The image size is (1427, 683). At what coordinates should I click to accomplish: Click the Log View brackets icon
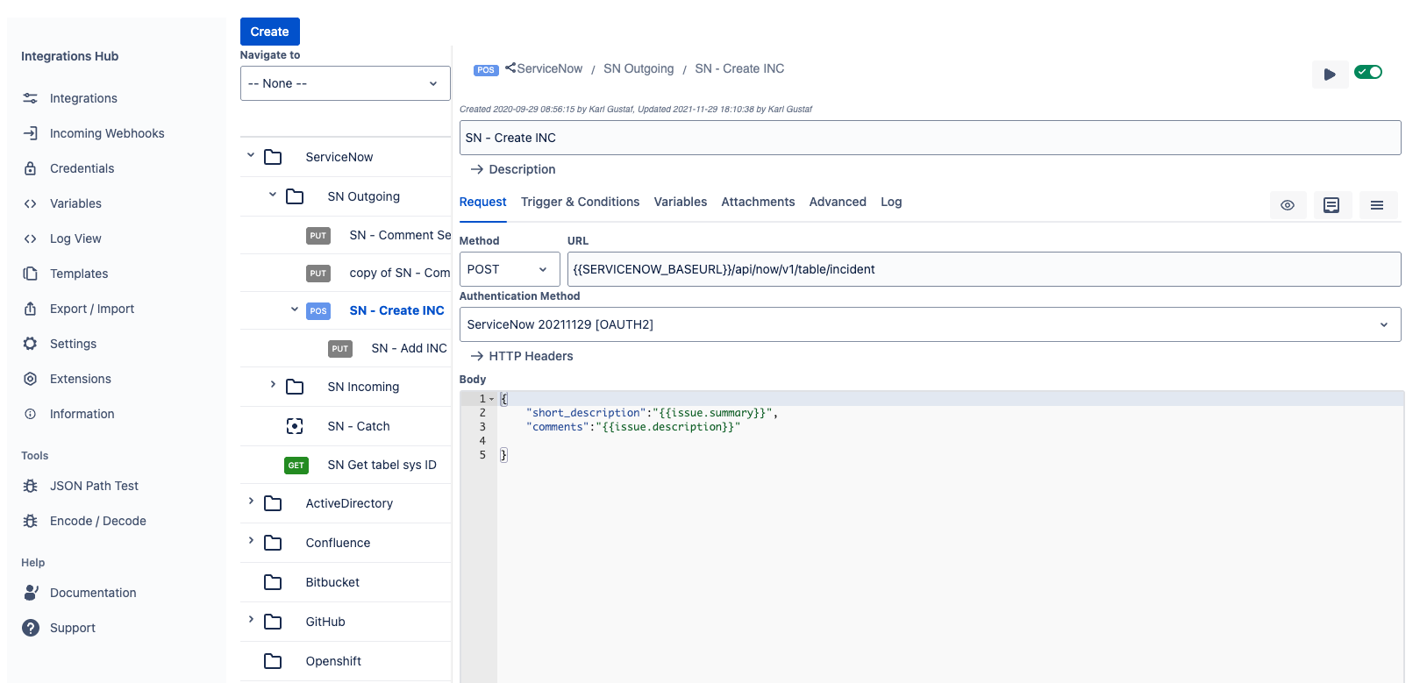(x=30, y=238)
